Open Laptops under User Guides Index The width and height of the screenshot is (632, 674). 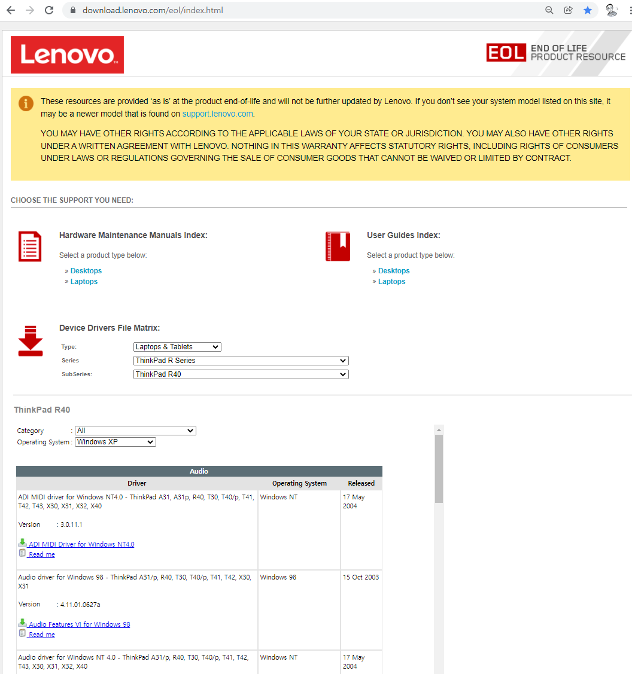(391, 282)
